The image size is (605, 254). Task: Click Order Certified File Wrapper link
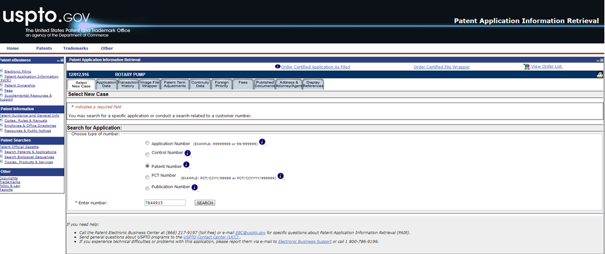tap(442, 67)
